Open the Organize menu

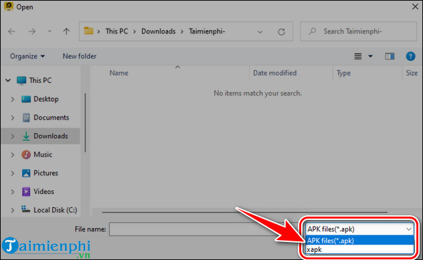(x=27, y=56)
